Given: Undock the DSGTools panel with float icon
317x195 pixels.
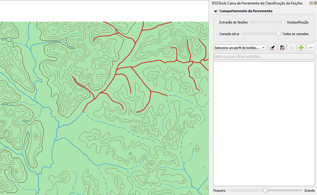Looking at the screenshot, I should click(x=311, y=3).
